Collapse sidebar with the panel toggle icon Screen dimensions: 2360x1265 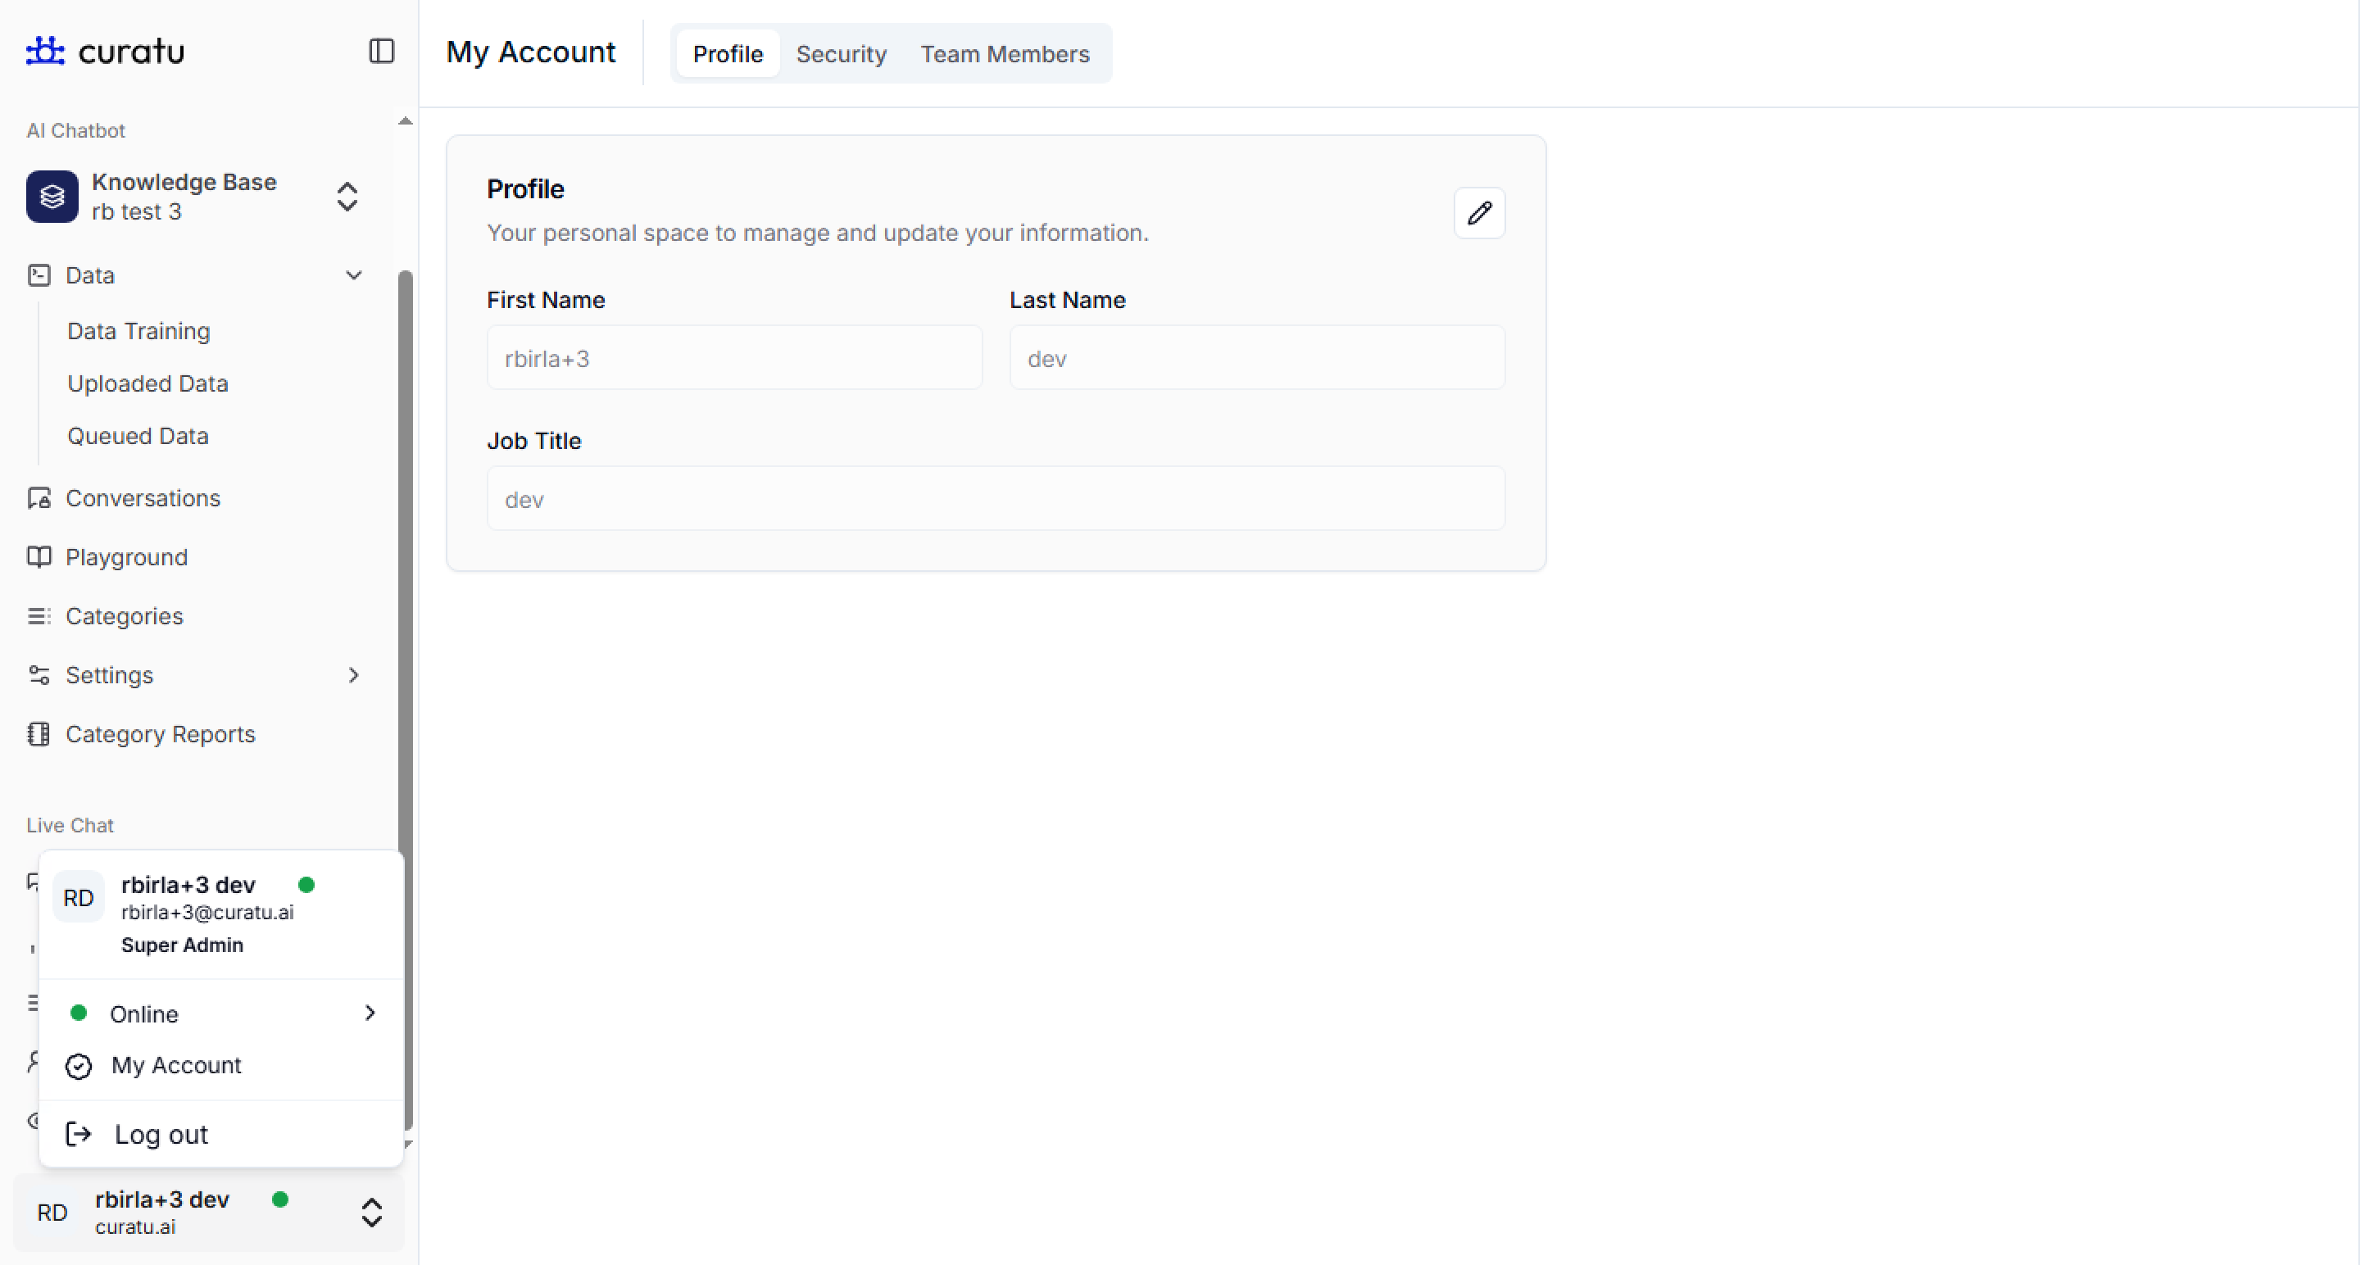381,50
